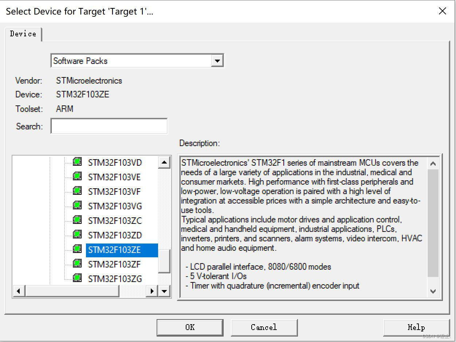This screenshot has height=342, width=456.
Task: Confirm selection with the OK button
Action: tap(190, 327)
